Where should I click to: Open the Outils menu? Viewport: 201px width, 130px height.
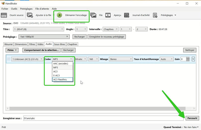pyautogui.click(x=14, y=9)
